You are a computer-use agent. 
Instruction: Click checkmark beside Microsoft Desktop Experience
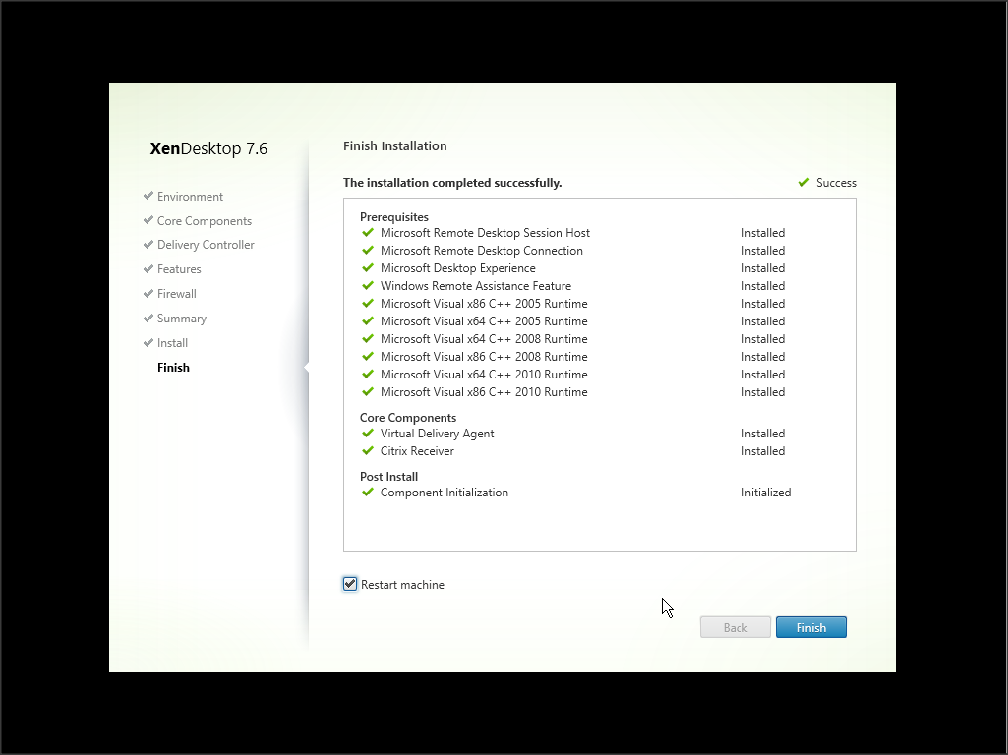point(368,268)
